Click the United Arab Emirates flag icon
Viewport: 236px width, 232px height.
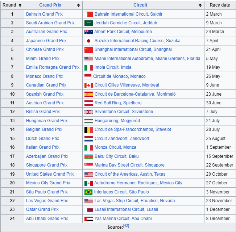[88, 219]
